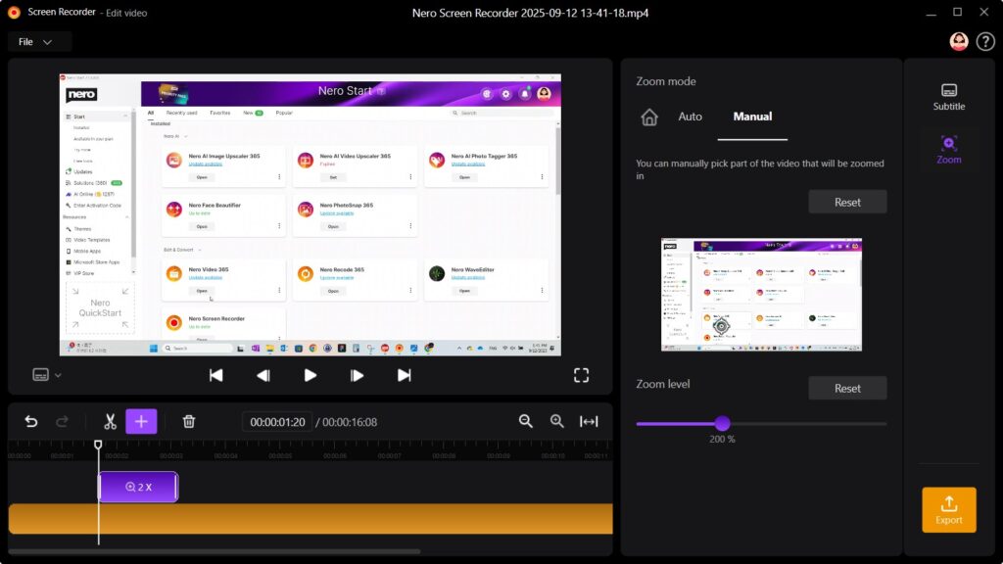
Task: Click the purple add zoom button
Action: [x=141, y=421]
